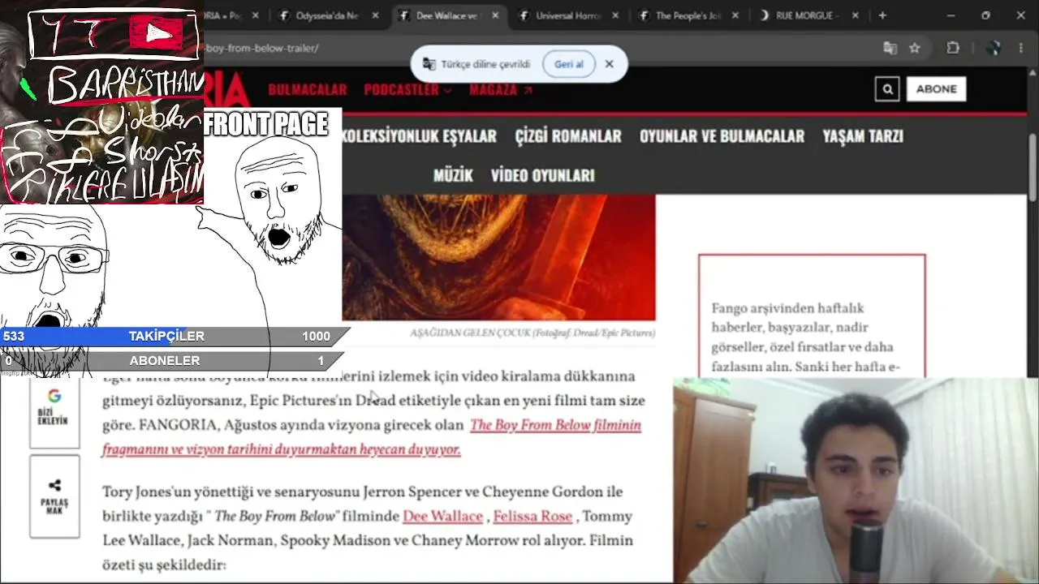Click the translate icon in the popup
Image resolution: width=1039 pixels, height=584 pixels.
429,64
